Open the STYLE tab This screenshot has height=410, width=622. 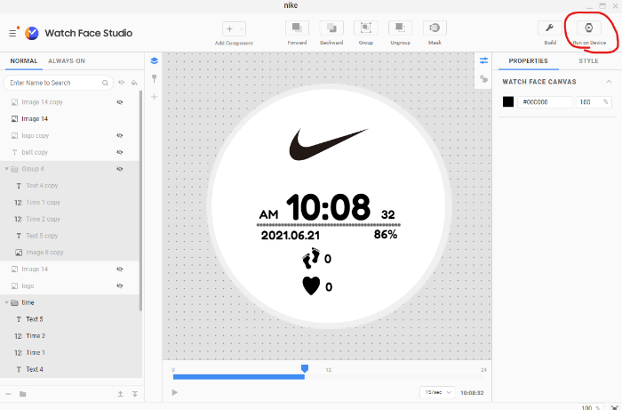(588, 60)
